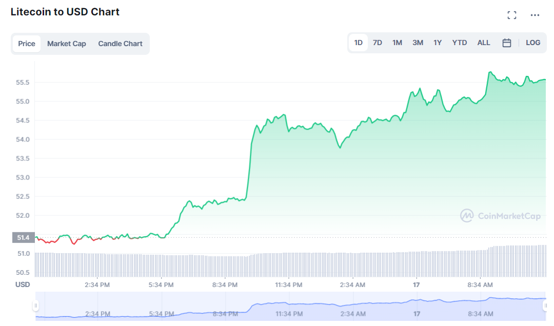Click the 53.0 y-axis value

coord(23,177)
